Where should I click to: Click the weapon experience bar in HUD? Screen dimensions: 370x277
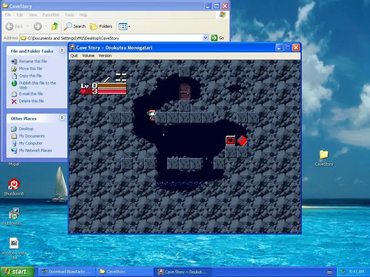tap(112, 85)
